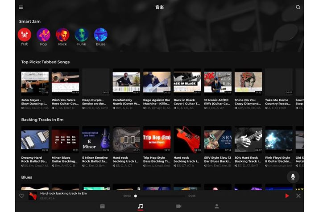Open the first bottom navigation tab

click(x=102, y=206)
